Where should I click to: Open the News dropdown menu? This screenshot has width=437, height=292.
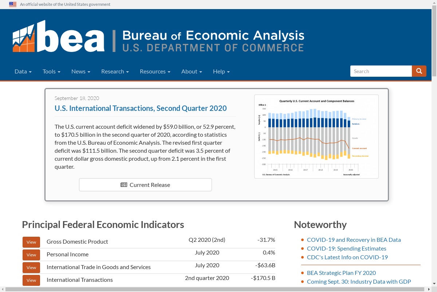[x=81, y=71]
